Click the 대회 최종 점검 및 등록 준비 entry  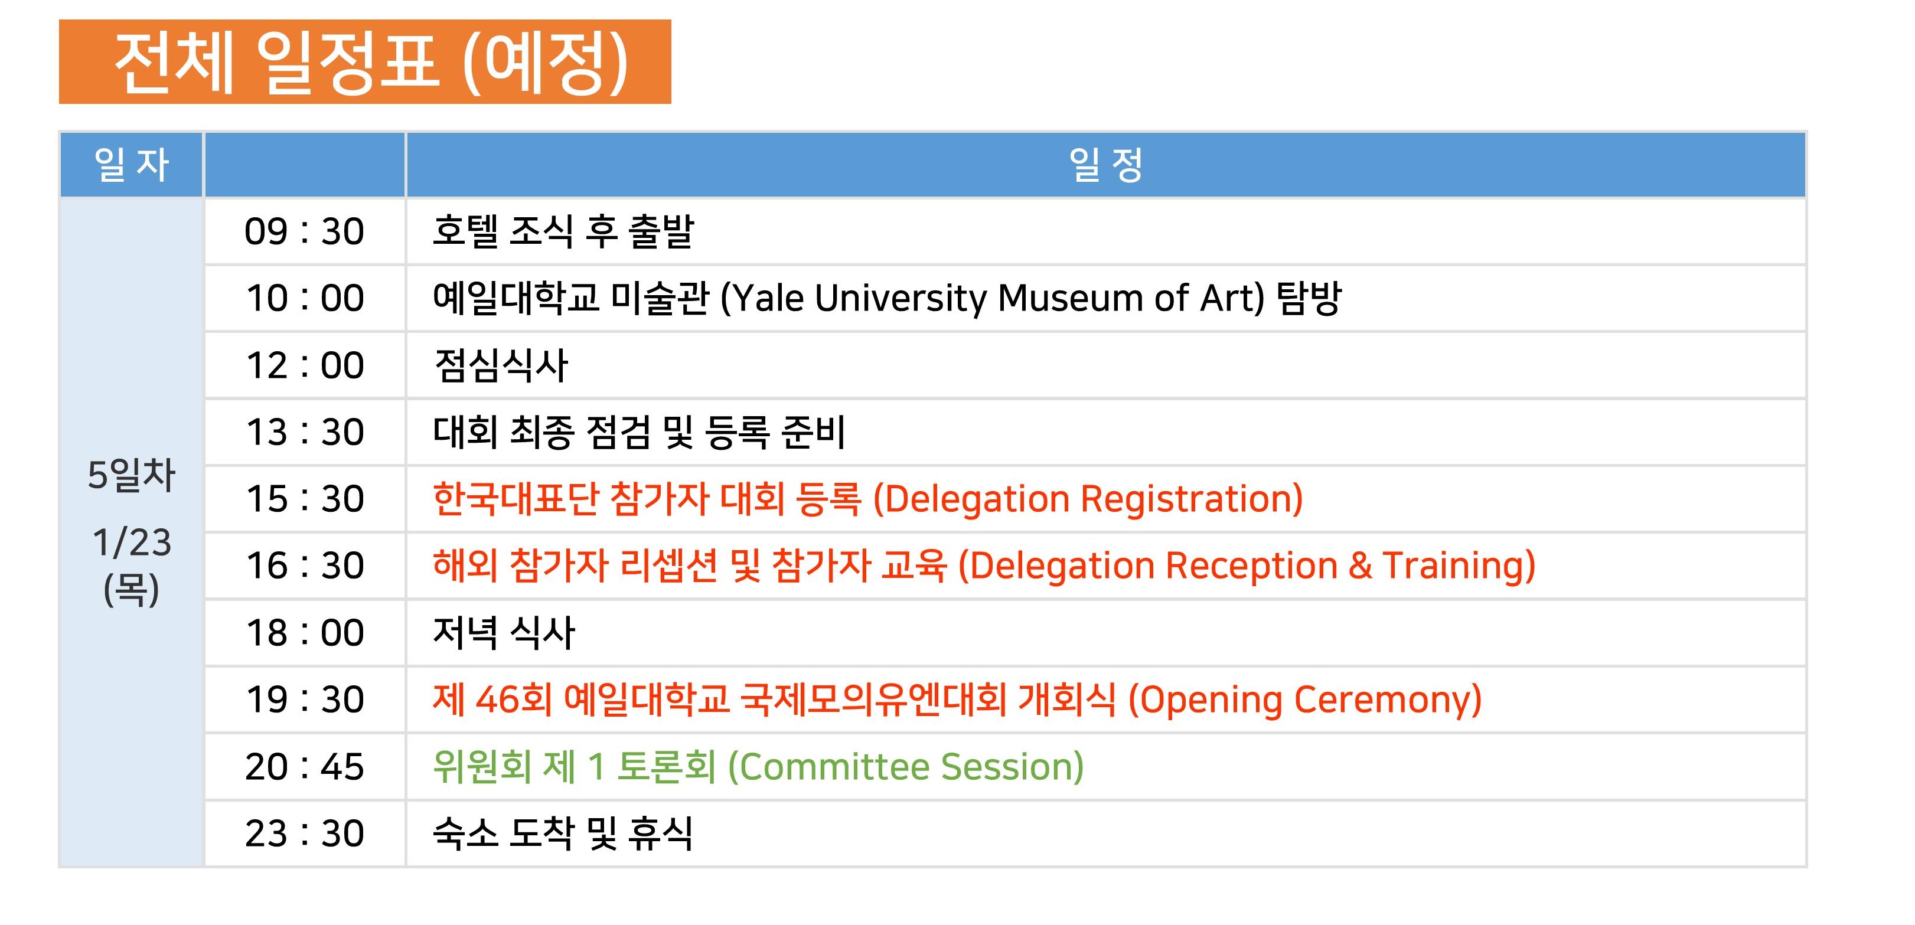coord(640,432)
